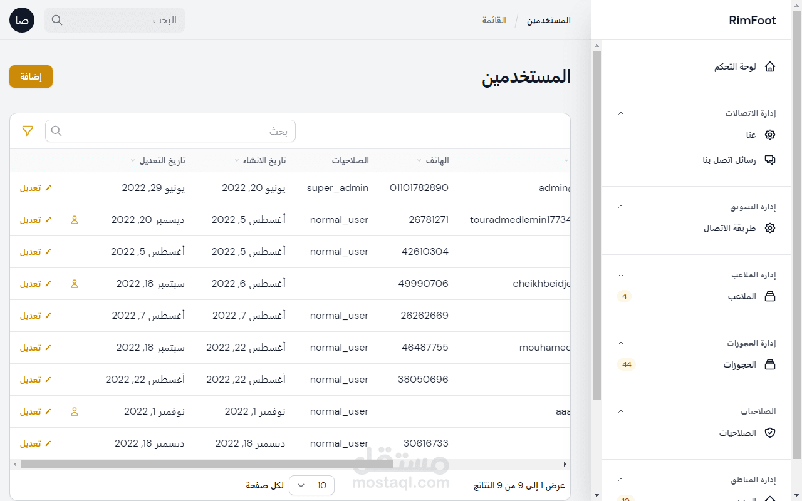
Task: Click the الملاعب badge showing 4
Action: 624,296
